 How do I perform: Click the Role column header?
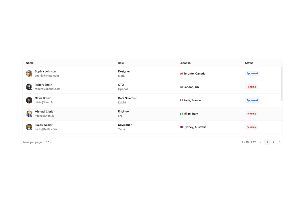(121, 63)
